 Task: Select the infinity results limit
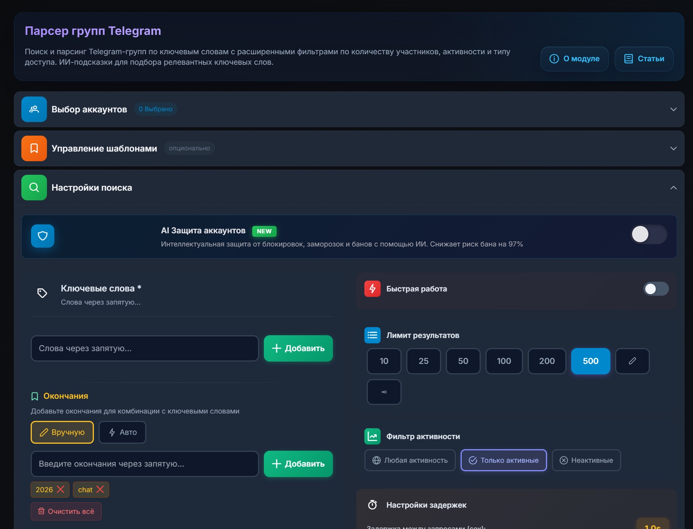384,392
